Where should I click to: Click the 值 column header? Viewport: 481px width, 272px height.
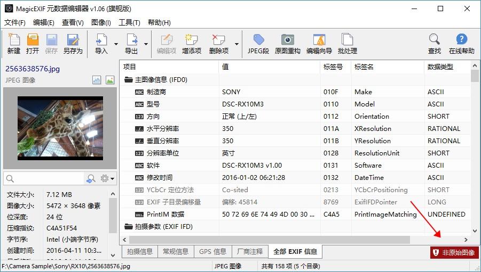click(x=270, y=67)
